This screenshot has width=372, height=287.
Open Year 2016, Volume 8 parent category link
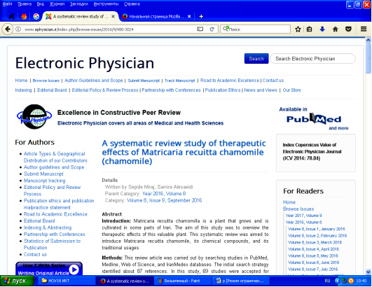(164, 194)
